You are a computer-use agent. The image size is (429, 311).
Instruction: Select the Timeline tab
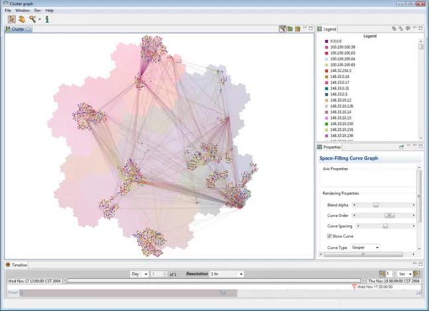pyautogui.click(x=16, y=265)
